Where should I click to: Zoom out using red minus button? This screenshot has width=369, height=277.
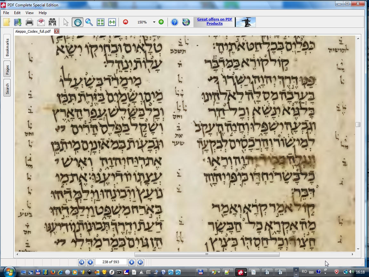[126, 22]
